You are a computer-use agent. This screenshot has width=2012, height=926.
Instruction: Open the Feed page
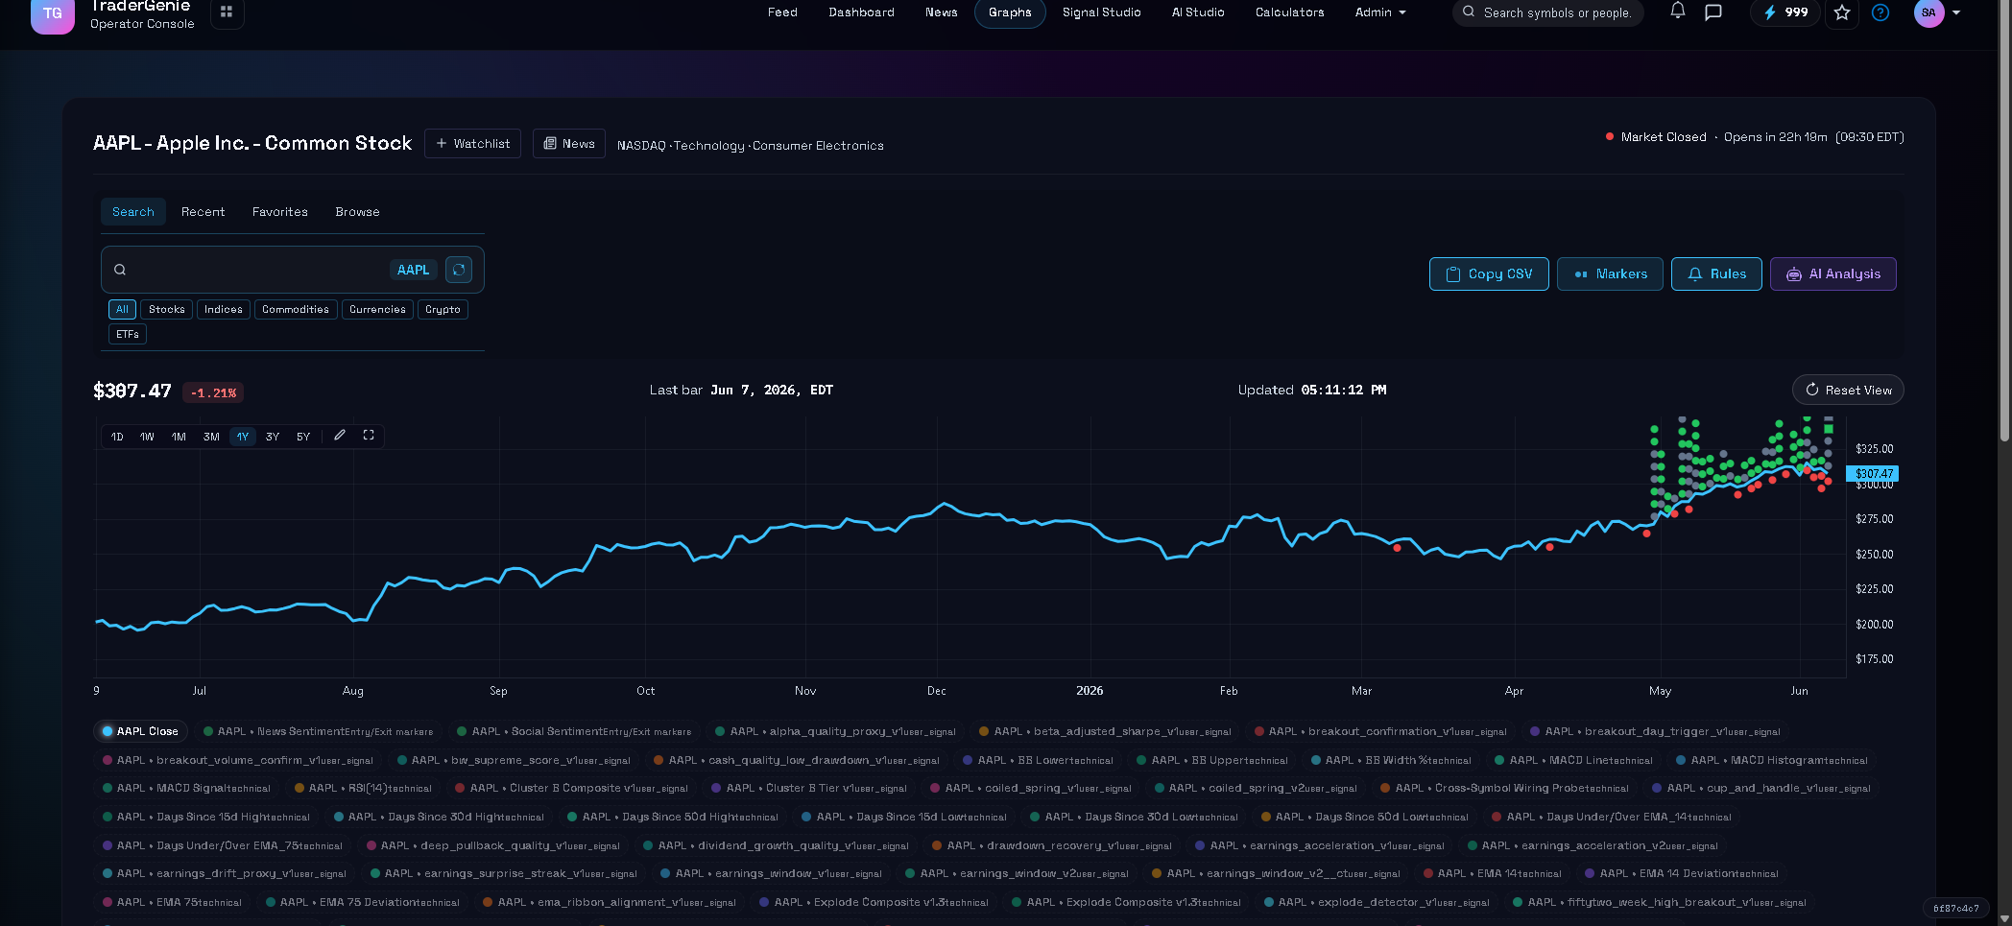point(782,12)
